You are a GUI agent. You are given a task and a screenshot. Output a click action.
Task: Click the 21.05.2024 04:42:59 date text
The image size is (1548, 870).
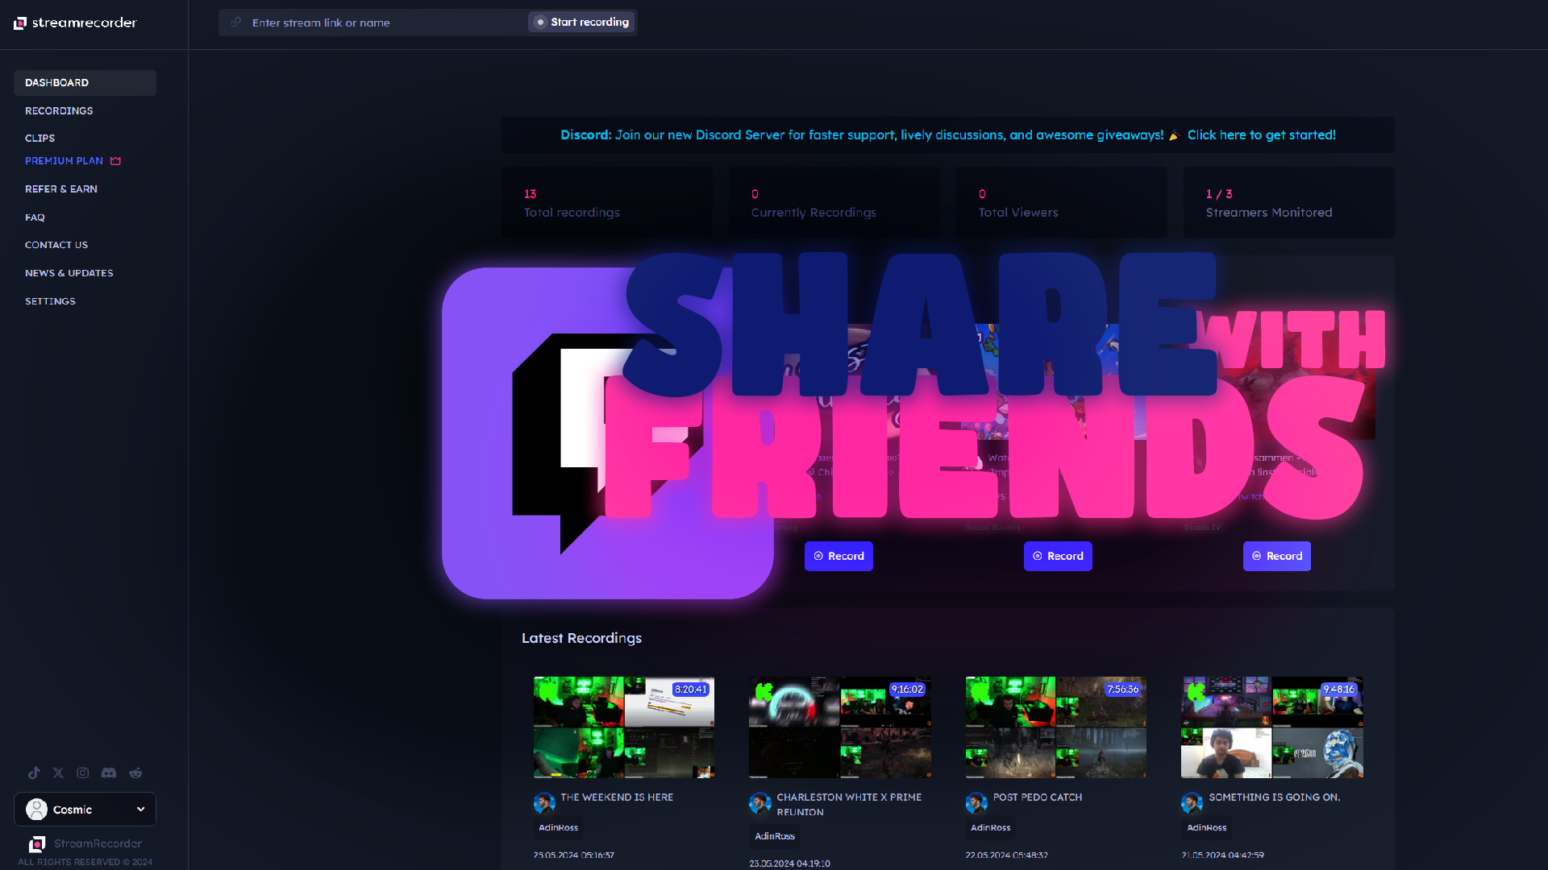tap(1223, 855)
